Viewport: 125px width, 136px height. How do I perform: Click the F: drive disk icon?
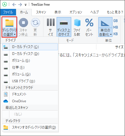(x=6, y=68)
